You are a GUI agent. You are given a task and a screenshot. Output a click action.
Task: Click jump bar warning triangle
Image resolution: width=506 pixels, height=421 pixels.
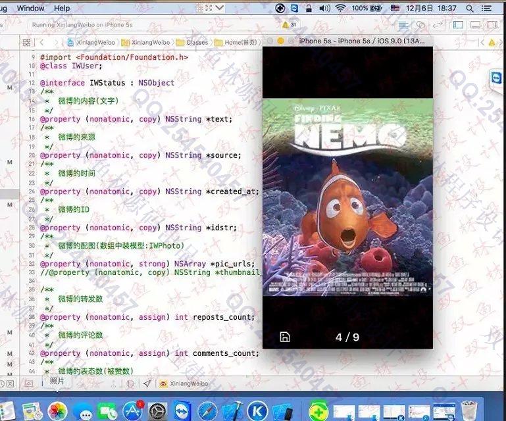pos(492,42)
